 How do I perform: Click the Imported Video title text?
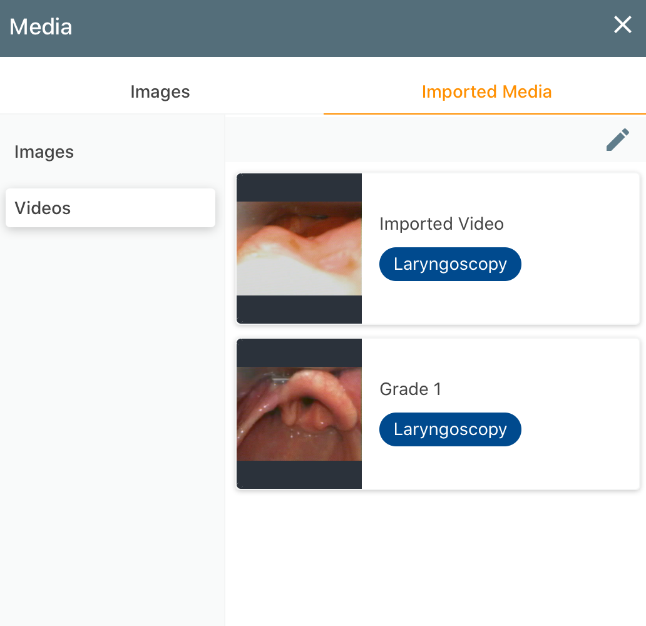(441, 223)
